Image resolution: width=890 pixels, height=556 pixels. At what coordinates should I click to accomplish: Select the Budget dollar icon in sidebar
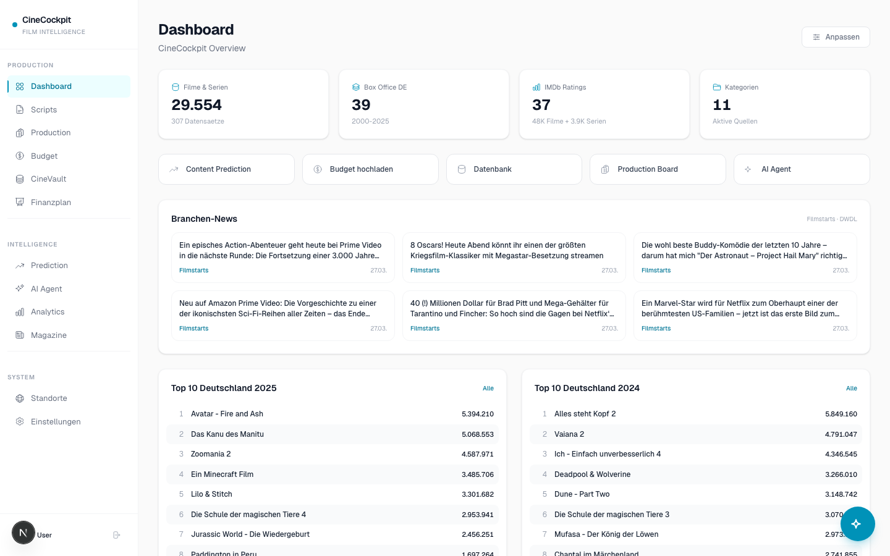20,156
